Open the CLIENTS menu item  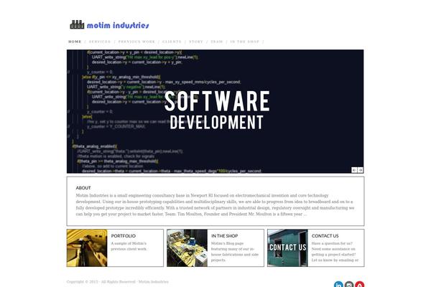(x=172, y=42)
